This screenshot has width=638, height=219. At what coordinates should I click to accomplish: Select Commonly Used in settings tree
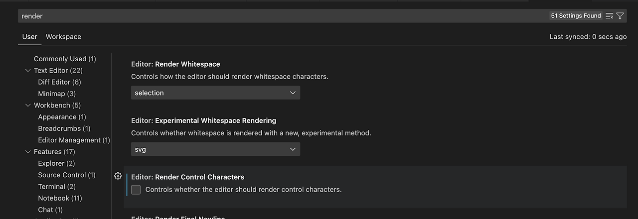(x=65, y=59)
